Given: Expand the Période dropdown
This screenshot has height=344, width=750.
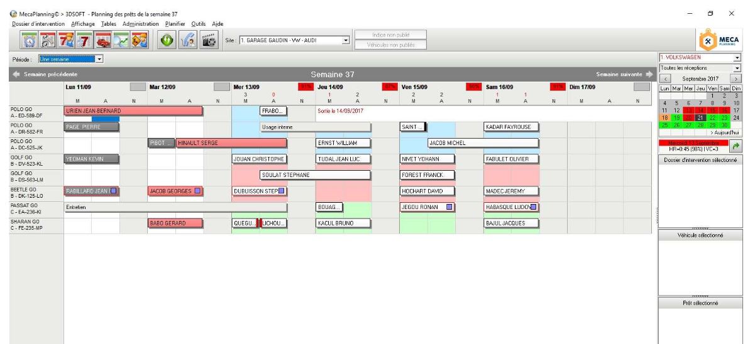Looking at the screenshot, I should (x=100, y=59).
